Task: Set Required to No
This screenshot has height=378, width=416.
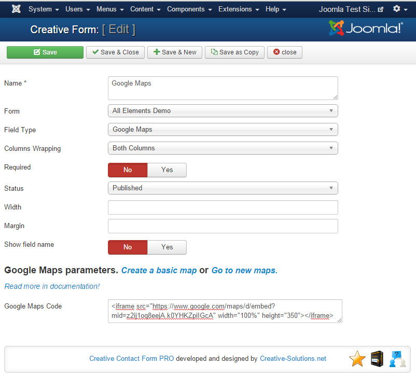Action: tap(128, 170)
